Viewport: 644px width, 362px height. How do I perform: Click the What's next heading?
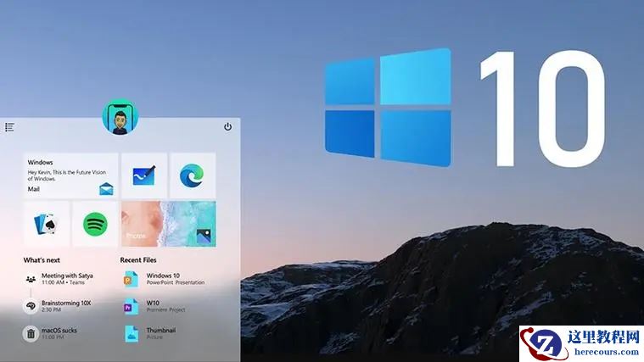(x=42, y=260)
